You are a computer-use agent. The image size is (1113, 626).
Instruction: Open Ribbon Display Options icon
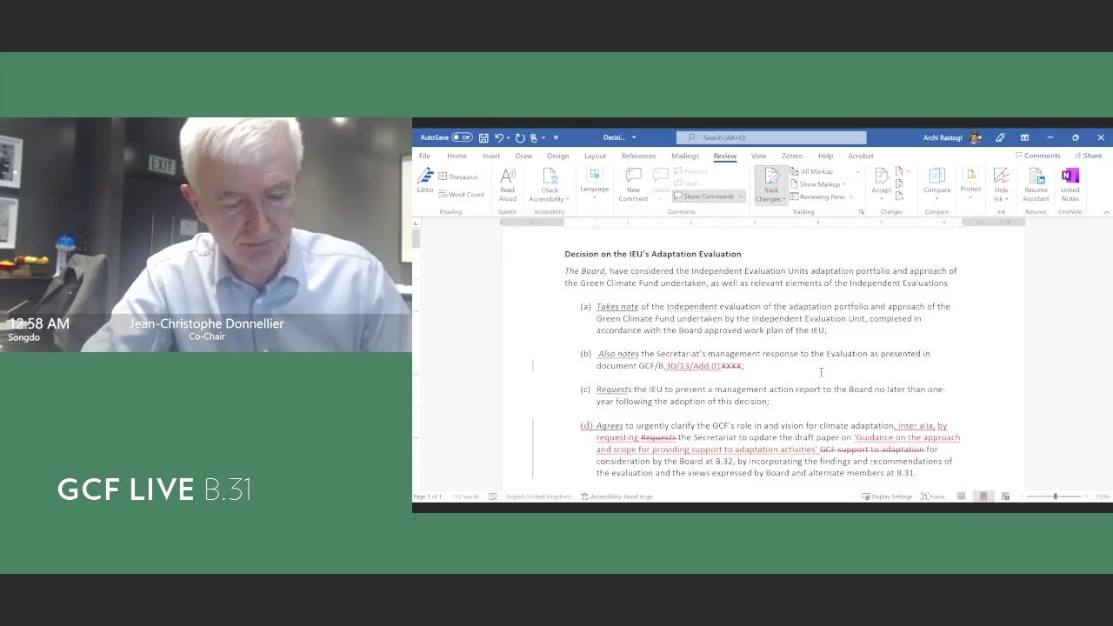[x=1024, y=137]
